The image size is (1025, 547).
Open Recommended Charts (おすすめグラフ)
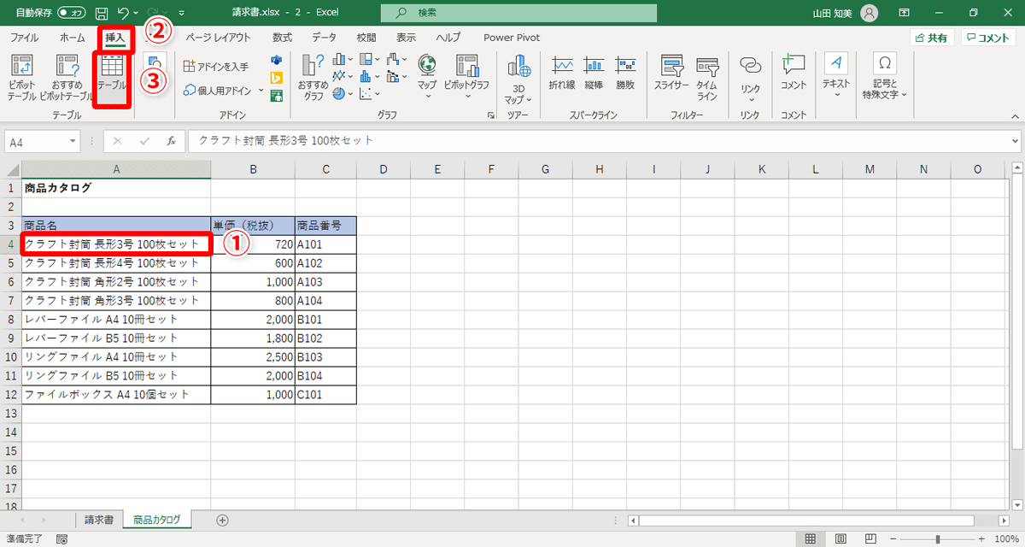click(313, 78)
